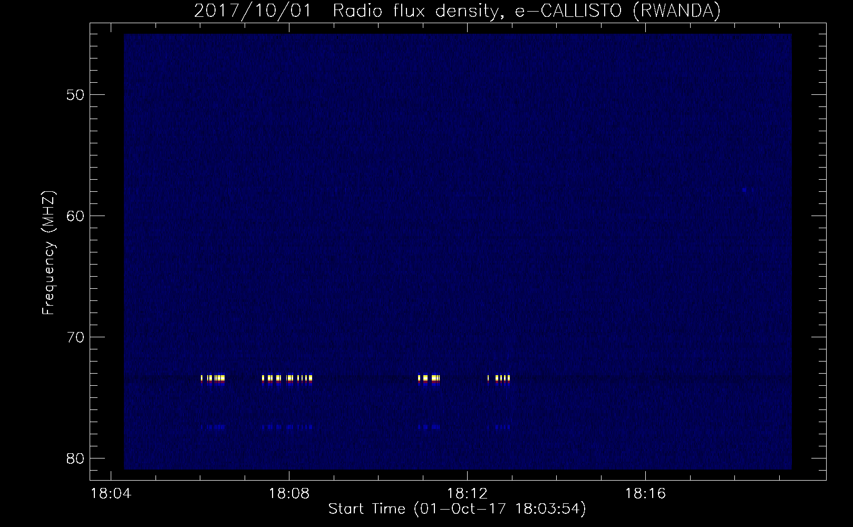Click the bright burst cluster around 18:08
This screenshot has height=527, width=853.
pyautogui.click(x=287, y=378)
